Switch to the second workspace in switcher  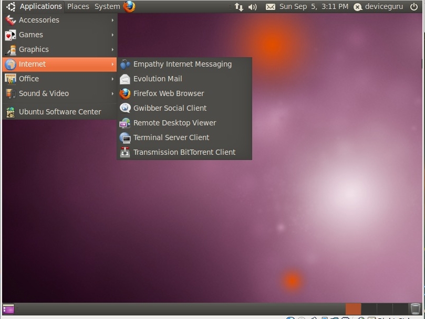pos(369,309)
